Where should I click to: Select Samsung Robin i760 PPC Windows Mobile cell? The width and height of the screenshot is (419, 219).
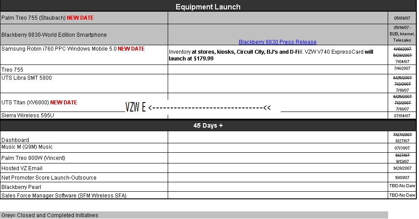click(84, 55)
